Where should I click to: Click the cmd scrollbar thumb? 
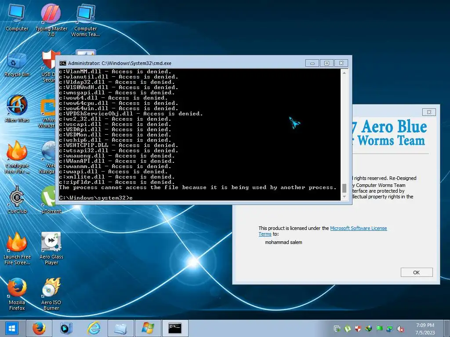point(344,188)
